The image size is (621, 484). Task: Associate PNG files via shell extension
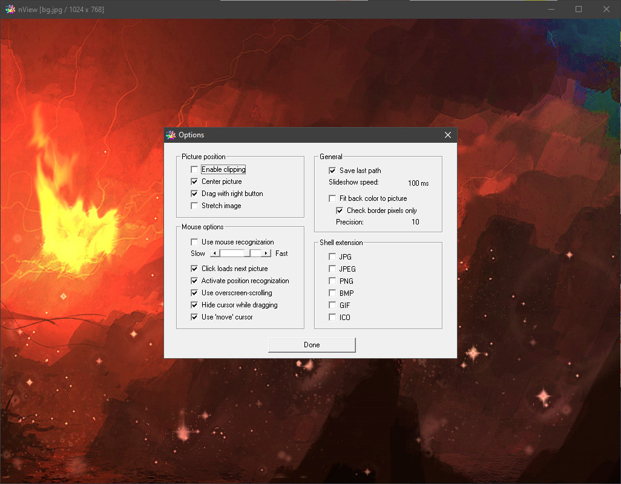pos(332,281)
